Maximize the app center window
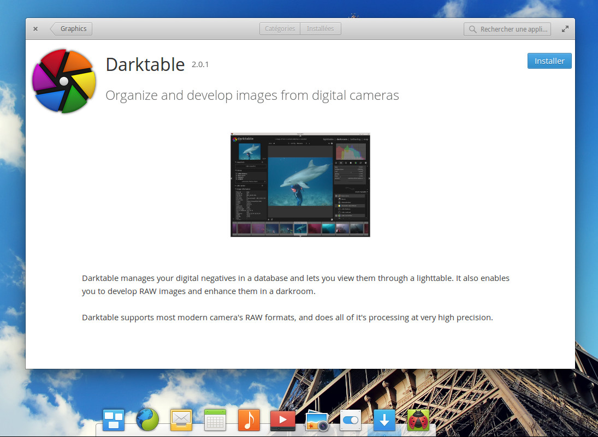Screen dimensions: 598x437 (x=565, y=29)
